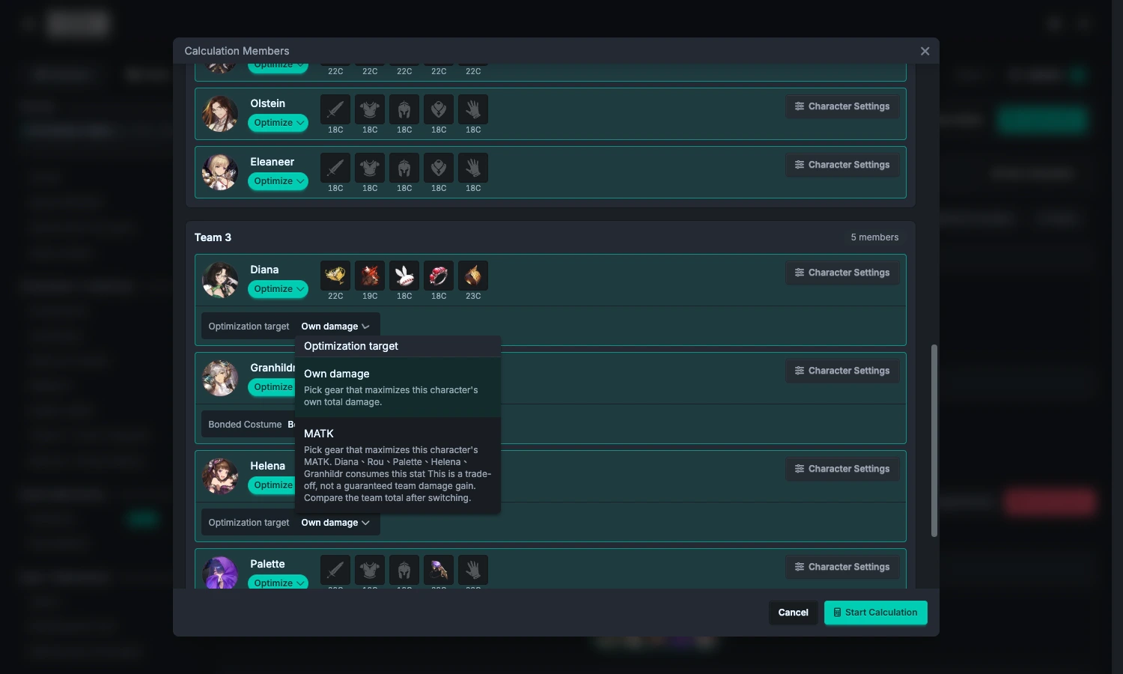Cancel the Calculation Members dialog
1123x674 pixels.
pos(793,613)
